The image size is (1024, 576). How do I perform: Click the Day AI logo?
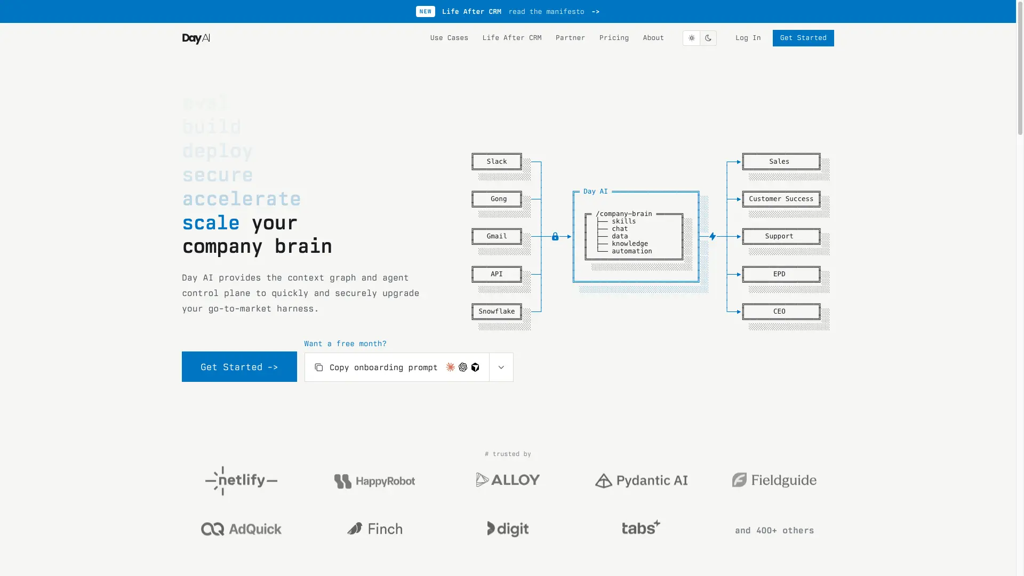[x=196, y=38]
